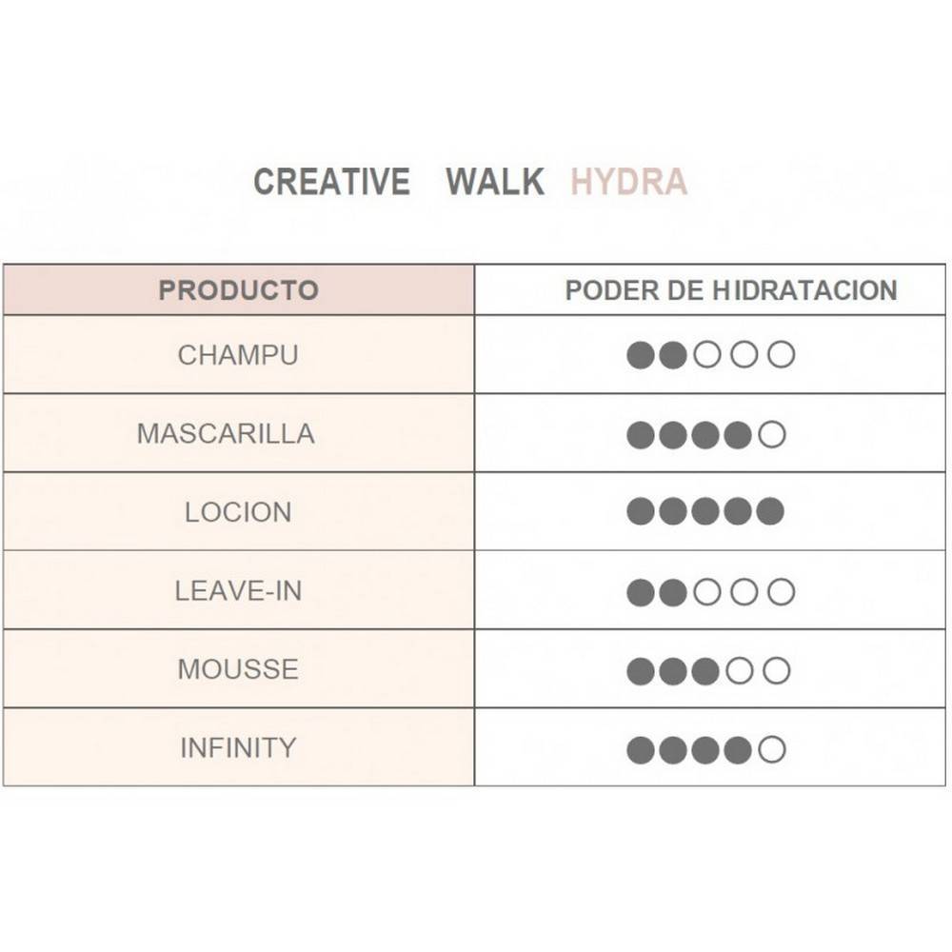Select the second filled dot in LEAVE-IN row
The width and height of the screenshot is (952, 952).
pos(673,593)
